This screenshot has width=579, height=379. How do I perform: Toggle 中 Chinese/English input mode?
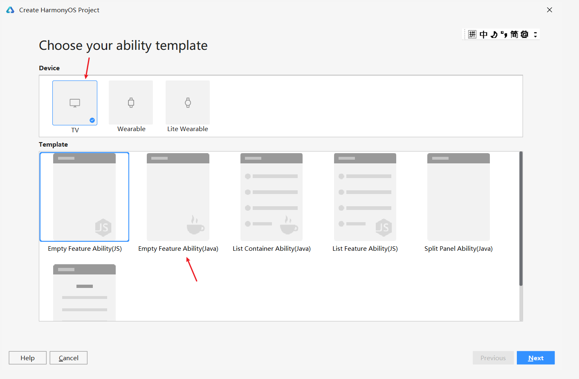[483, 34]
